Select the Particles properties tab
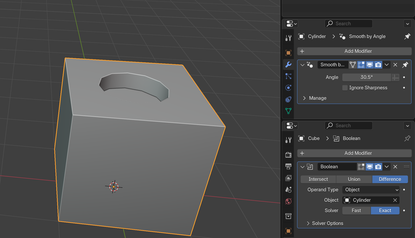 coord(288,76)
